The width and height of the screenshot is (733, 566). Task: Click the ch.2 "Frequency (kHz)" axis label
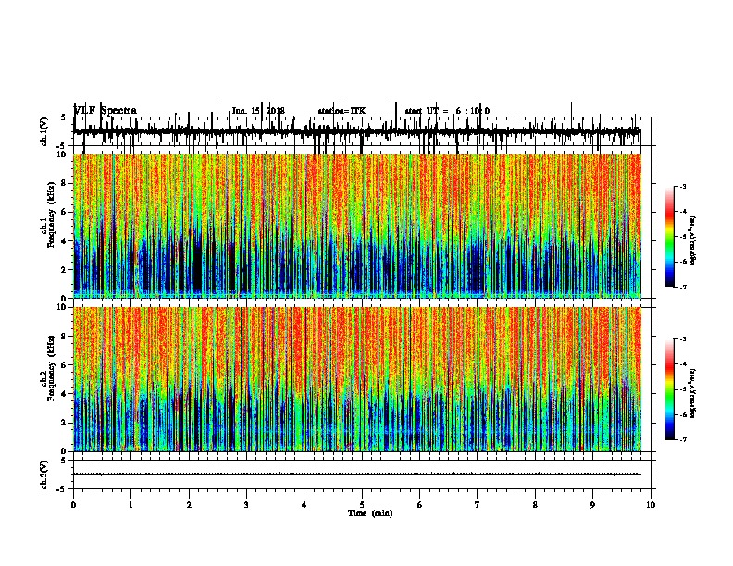(x=51, y=368)
